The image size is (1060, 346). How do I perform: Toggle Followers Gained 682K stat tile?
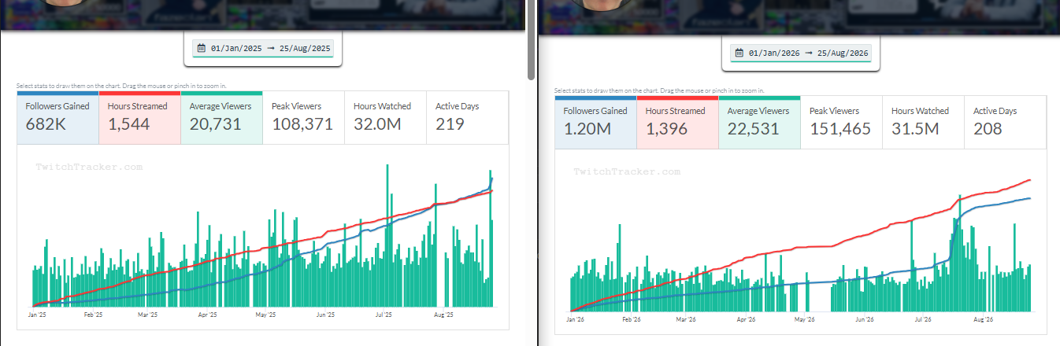(x=58, y=118)
